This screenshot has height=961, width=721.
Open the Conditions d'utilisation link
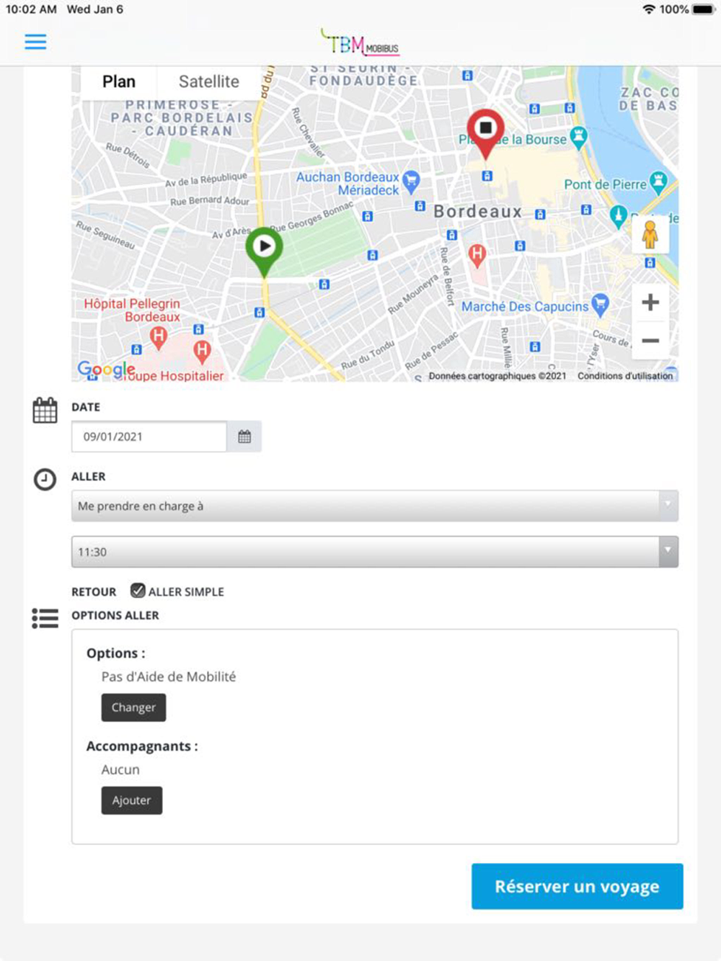point(625,375)
